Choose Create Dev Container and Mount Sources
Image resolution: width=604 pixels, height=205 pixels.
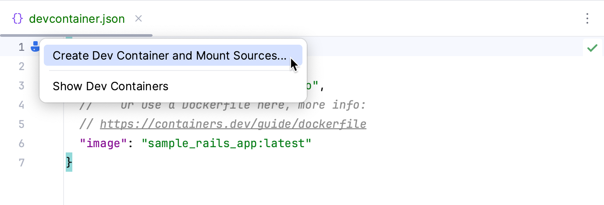pyautogui.click(x=169, y=56)
